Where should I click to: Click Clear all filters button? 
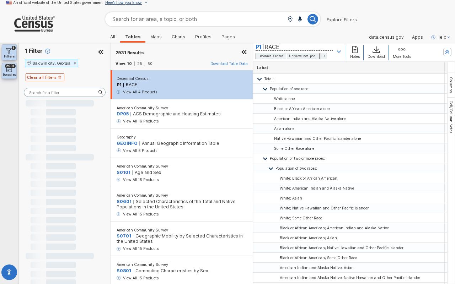(x=45, y=77)
